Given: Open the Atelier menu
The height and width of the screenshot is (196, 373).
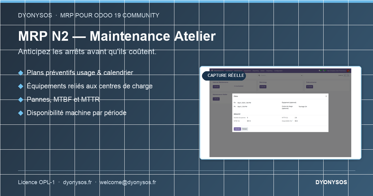Looking at the screenshot, I should coord(262,71).
